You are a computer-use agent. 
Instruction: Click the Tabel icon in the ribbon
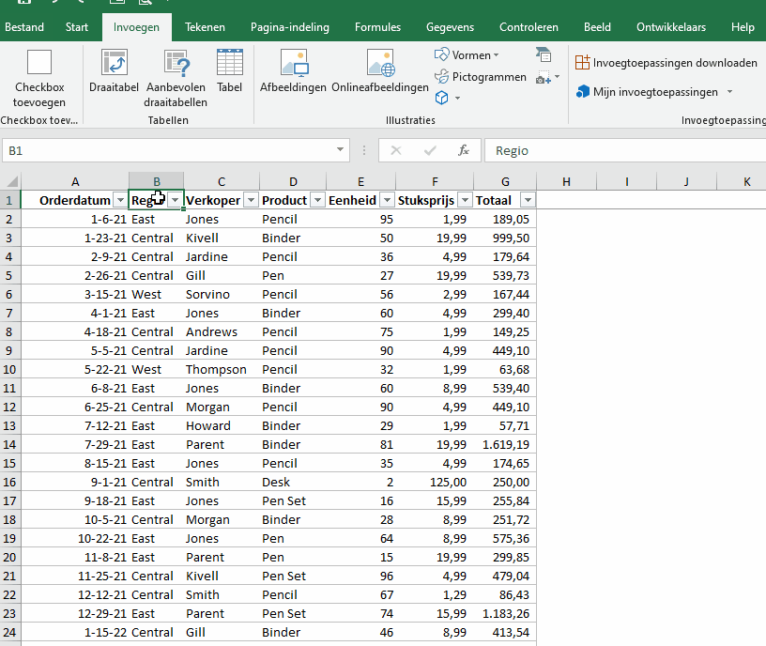click(229, 71)
